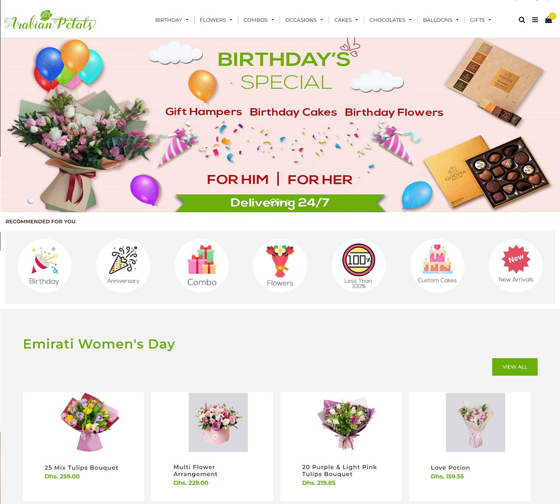
Task: Go to the Arabian Petals logo home
Action: pyautogui.click(x=50, y=21)
